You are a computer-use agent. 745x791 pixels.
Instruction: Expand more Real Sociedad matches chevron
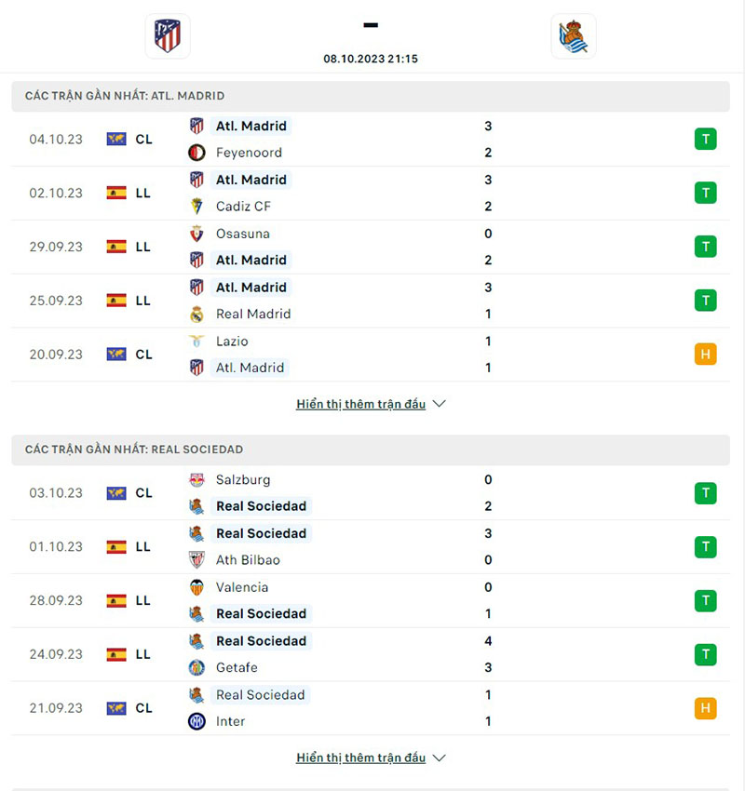click(440, 757)
